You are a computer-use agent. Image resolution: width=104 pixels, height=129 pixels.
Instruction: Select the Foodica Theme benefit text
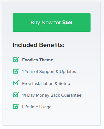click(38, 60)
